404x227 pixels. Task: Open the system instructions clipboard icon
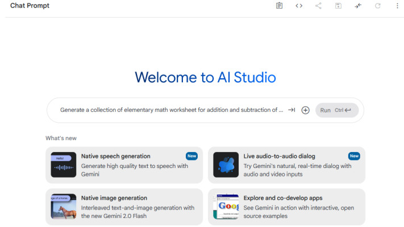pos(280,6)
